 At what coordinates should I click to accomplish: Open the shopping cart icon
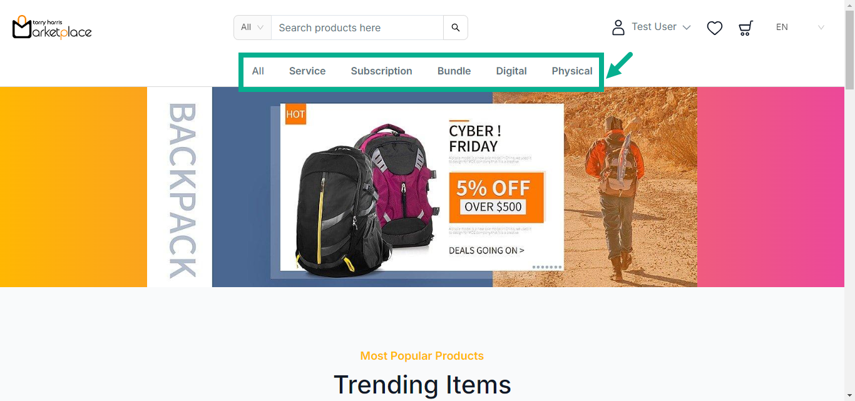(x=745, y=28)
